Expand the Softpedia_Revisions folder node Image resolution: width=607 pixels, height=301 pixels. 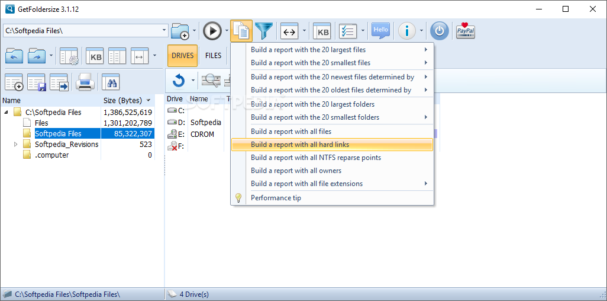tap(16, 145)
